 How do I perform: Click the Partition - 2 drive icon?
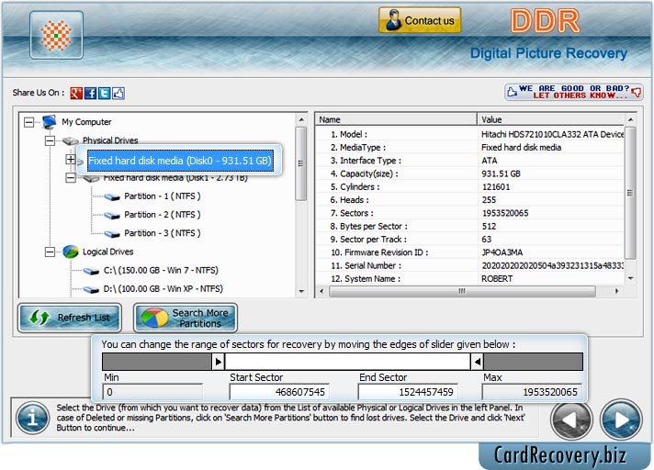(x=112, y=216)
